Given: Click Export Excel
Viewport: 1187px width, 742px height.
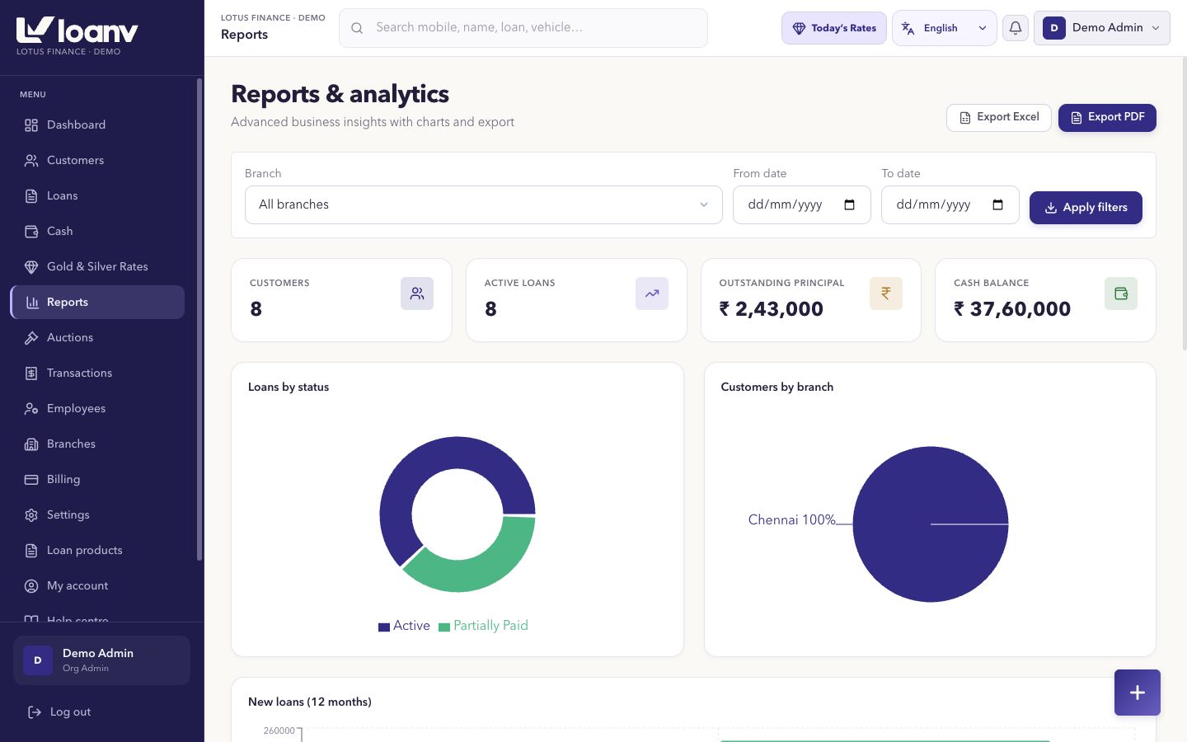Looking at the screenshot, I should coord(999,117).
